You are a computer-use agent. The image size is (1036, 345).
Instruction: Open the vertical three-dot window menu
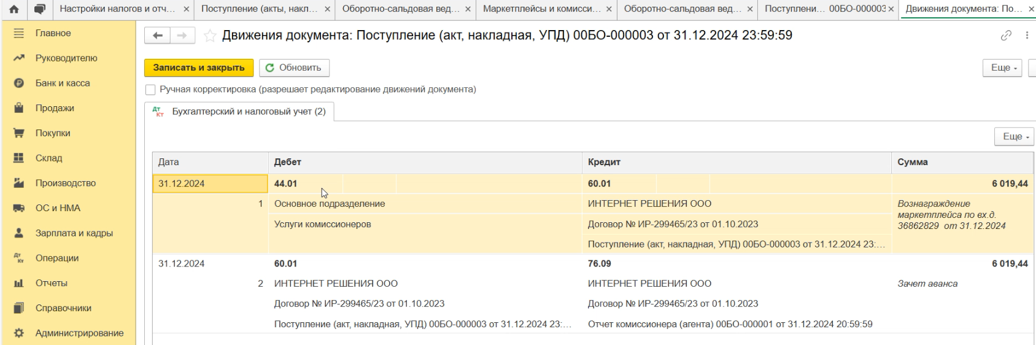coord(1027,36)
